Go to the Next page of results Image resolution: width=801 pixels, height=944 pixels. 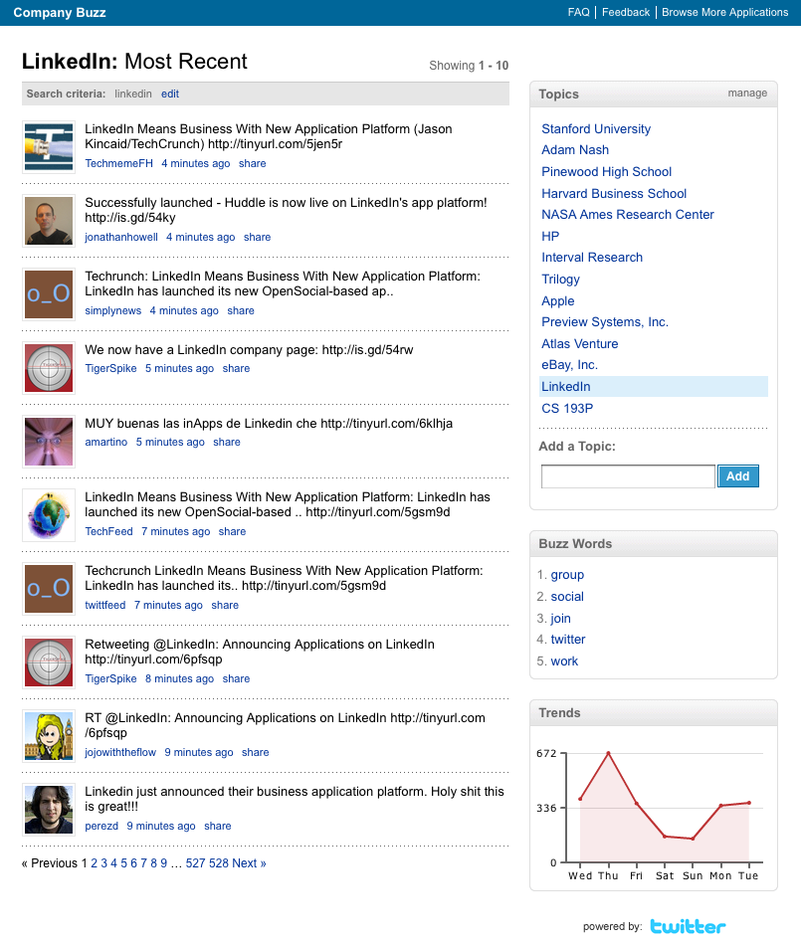(249, 863)
